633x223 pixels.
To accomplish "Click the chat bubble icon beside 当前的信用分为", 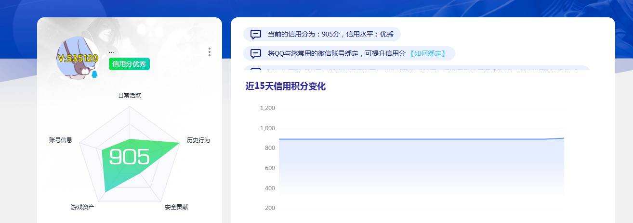I will click(x=256, y=35).
